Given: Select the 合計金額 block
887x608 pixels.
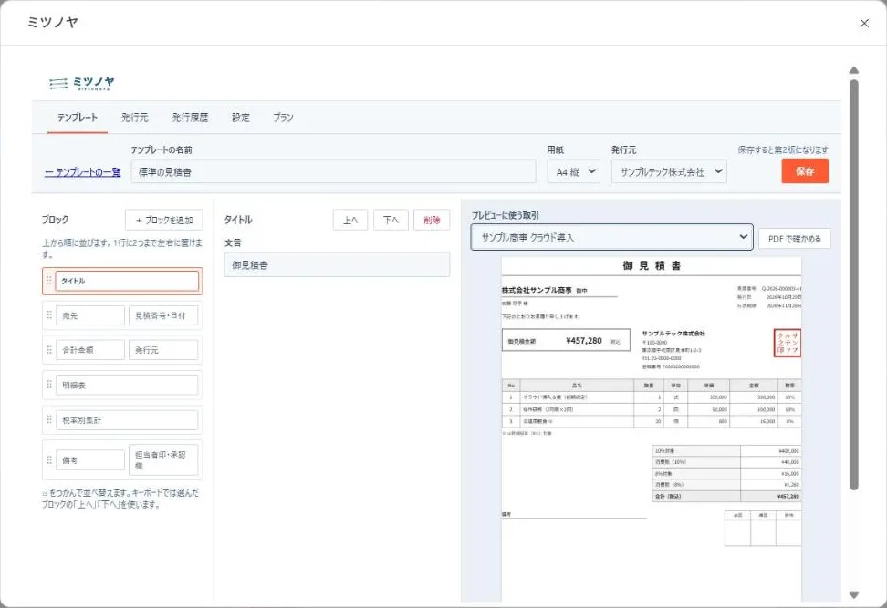Looking at the screenshot, I should pyautogui.click(x=90, y=350).
